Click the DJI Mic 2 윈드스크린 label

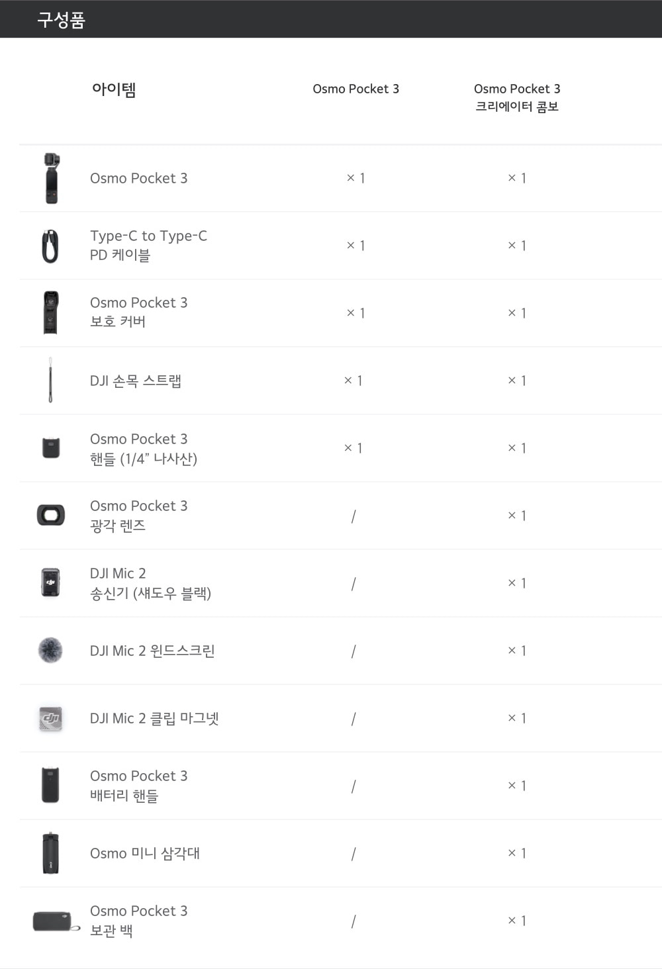click(152, 651)
